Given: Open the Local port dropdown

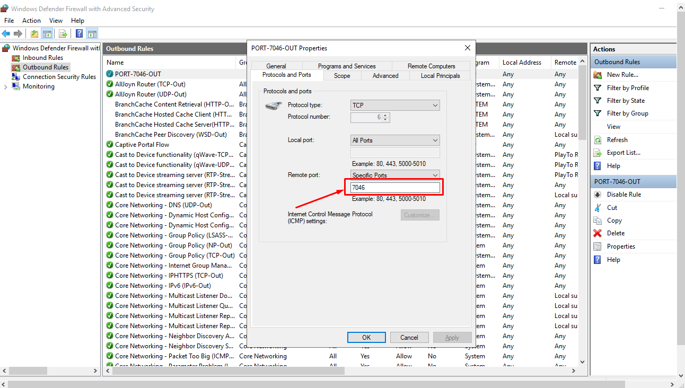Looking at the screenshot, I should 395,140.
